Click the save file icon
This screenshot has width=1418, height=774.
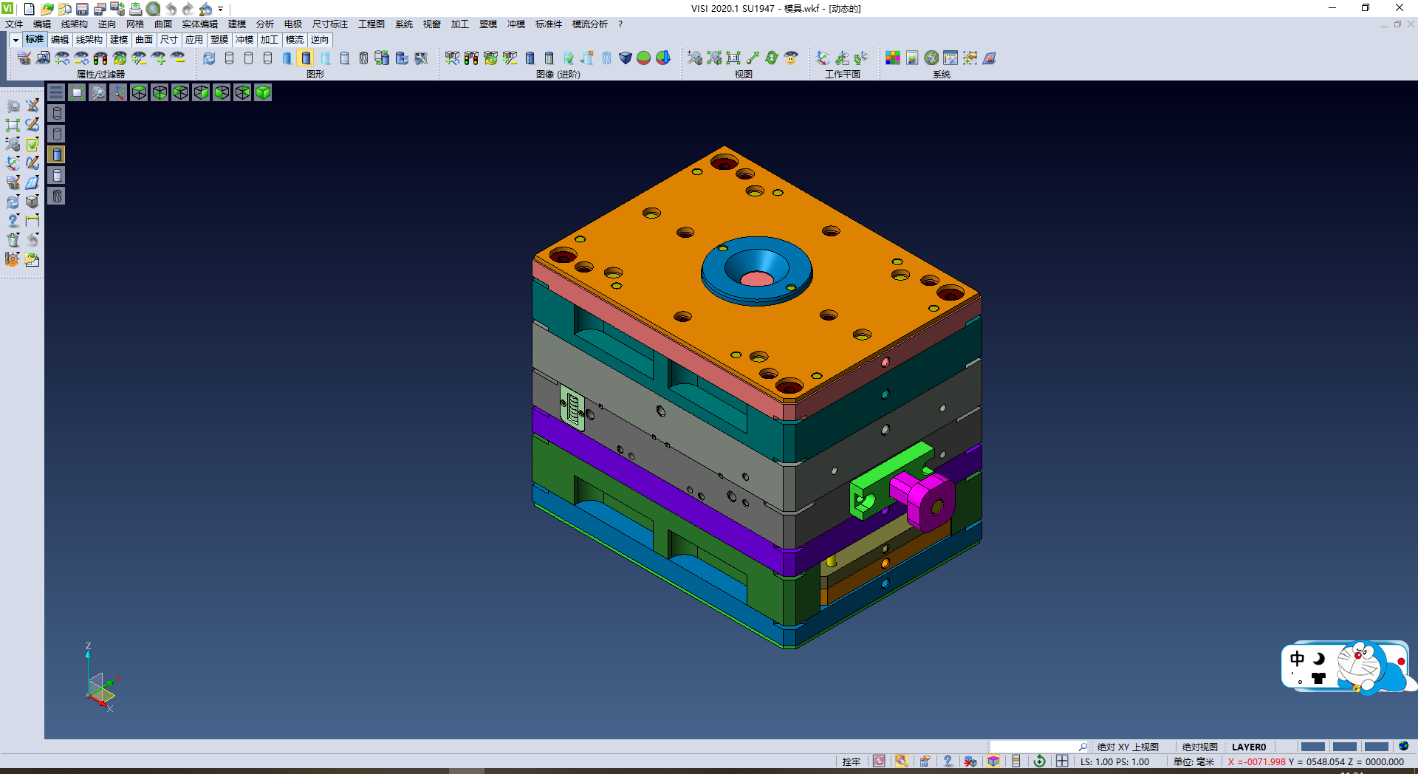[82, 9]
